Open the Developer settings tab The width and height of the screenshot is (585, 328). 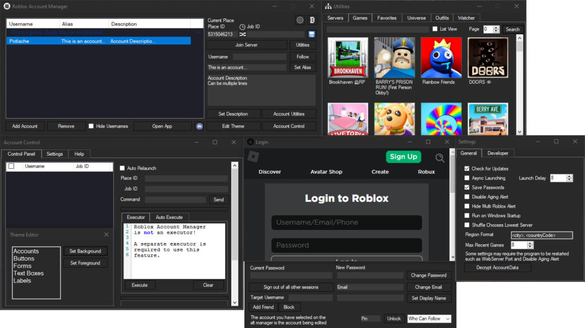point(498,153)
